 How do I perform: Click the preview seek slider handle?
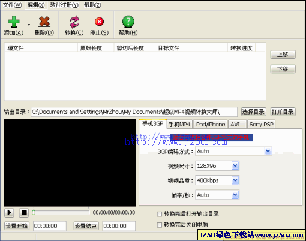(34, 212)
